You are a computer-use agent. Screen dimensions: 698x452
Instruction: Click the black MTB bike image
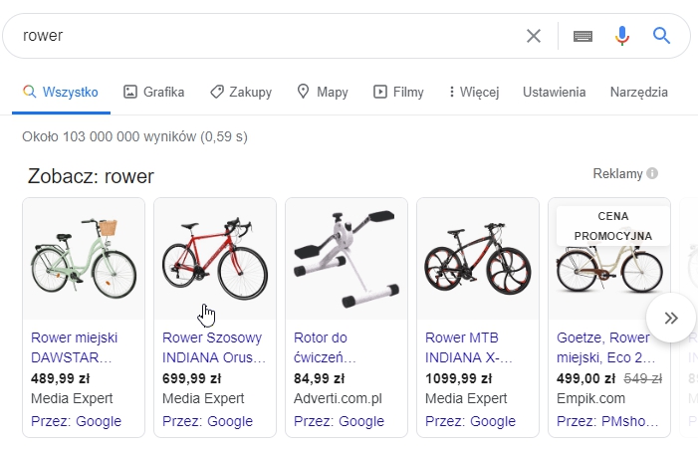point(478,259)
